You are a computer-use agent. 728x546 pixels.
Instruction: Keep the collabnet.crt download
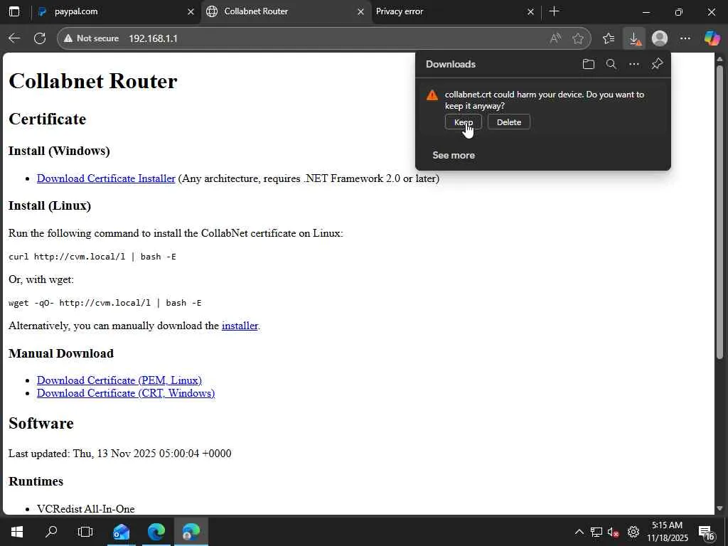464,122
